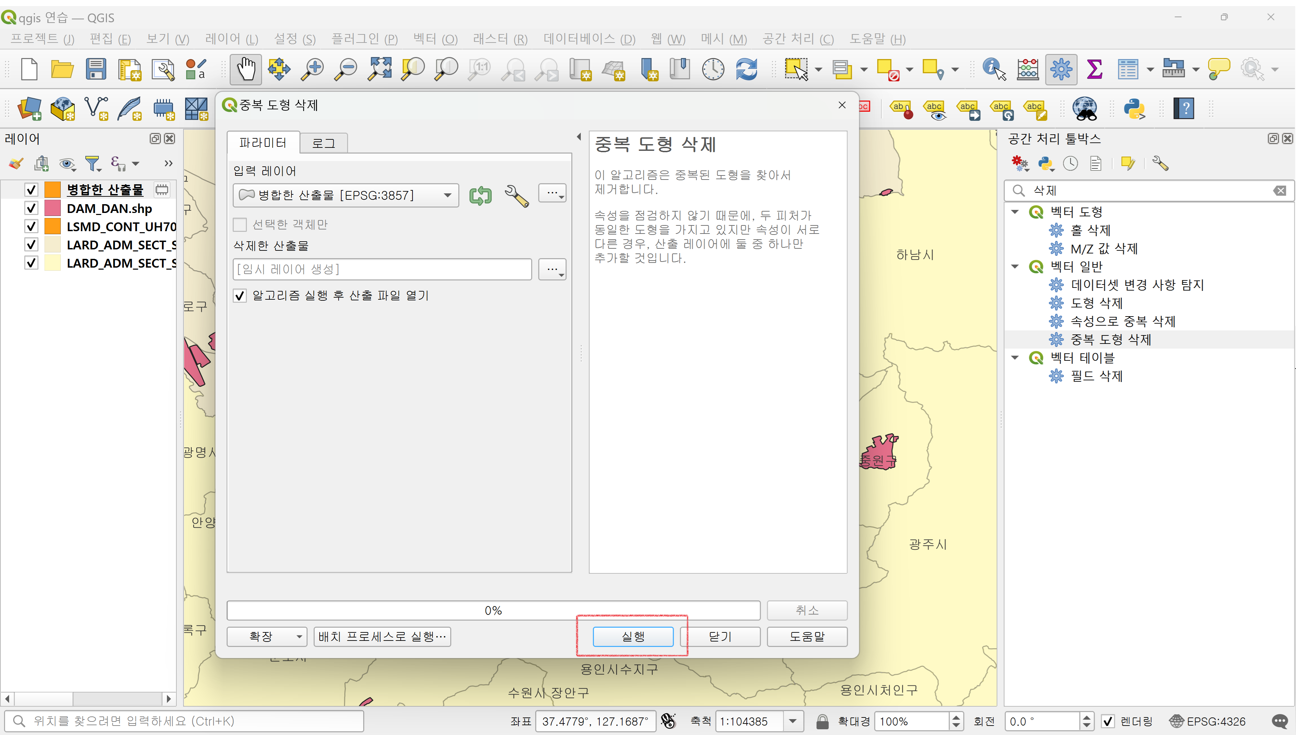Click iterate over this layer green icon
1296x735 pixels.
480,195
